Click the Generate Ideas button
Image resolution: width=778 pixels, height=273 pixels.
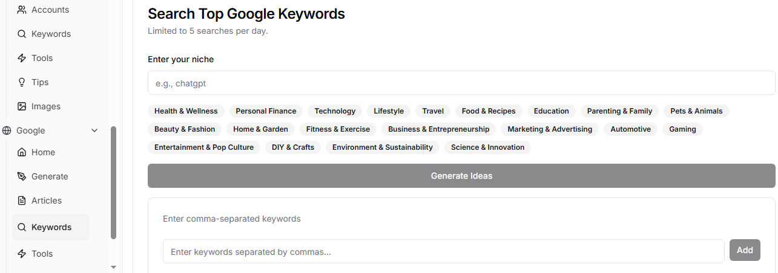click(461, 176)
